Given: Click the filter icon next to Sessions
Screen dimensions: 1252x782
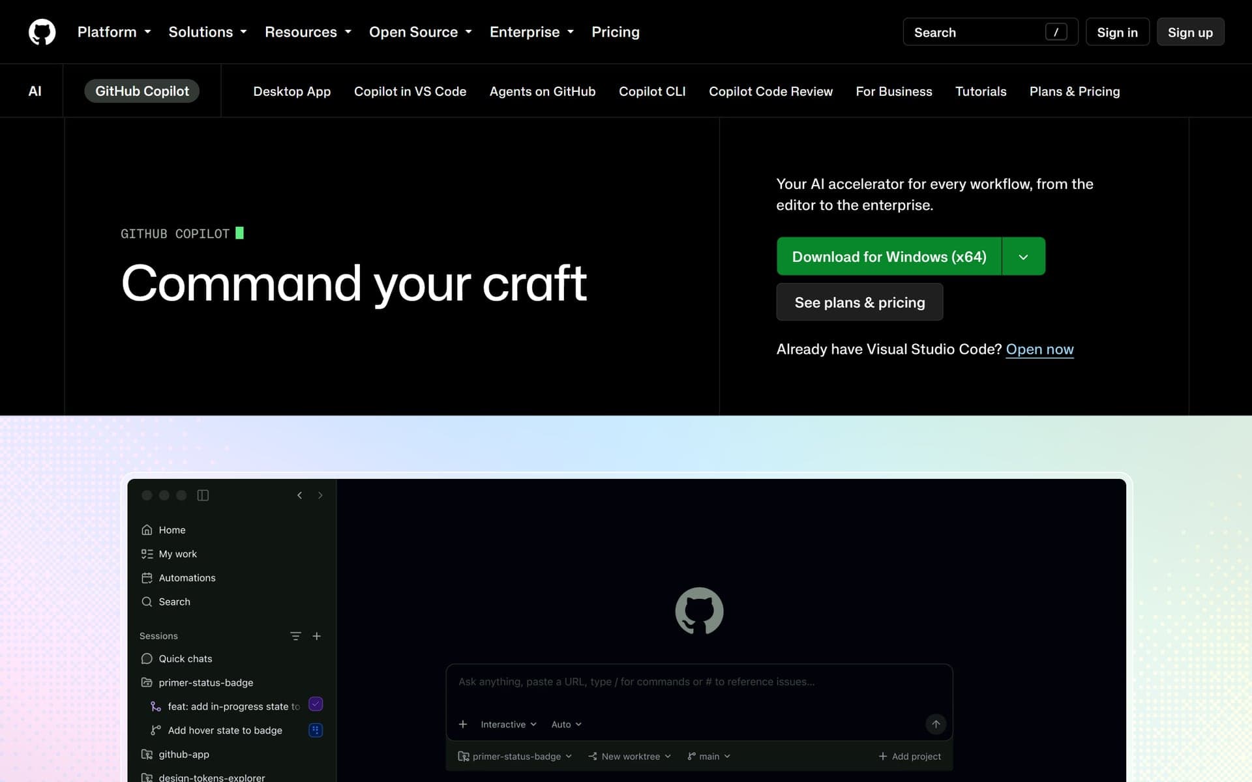Looking at the screenshot, I should pos(295,636).
